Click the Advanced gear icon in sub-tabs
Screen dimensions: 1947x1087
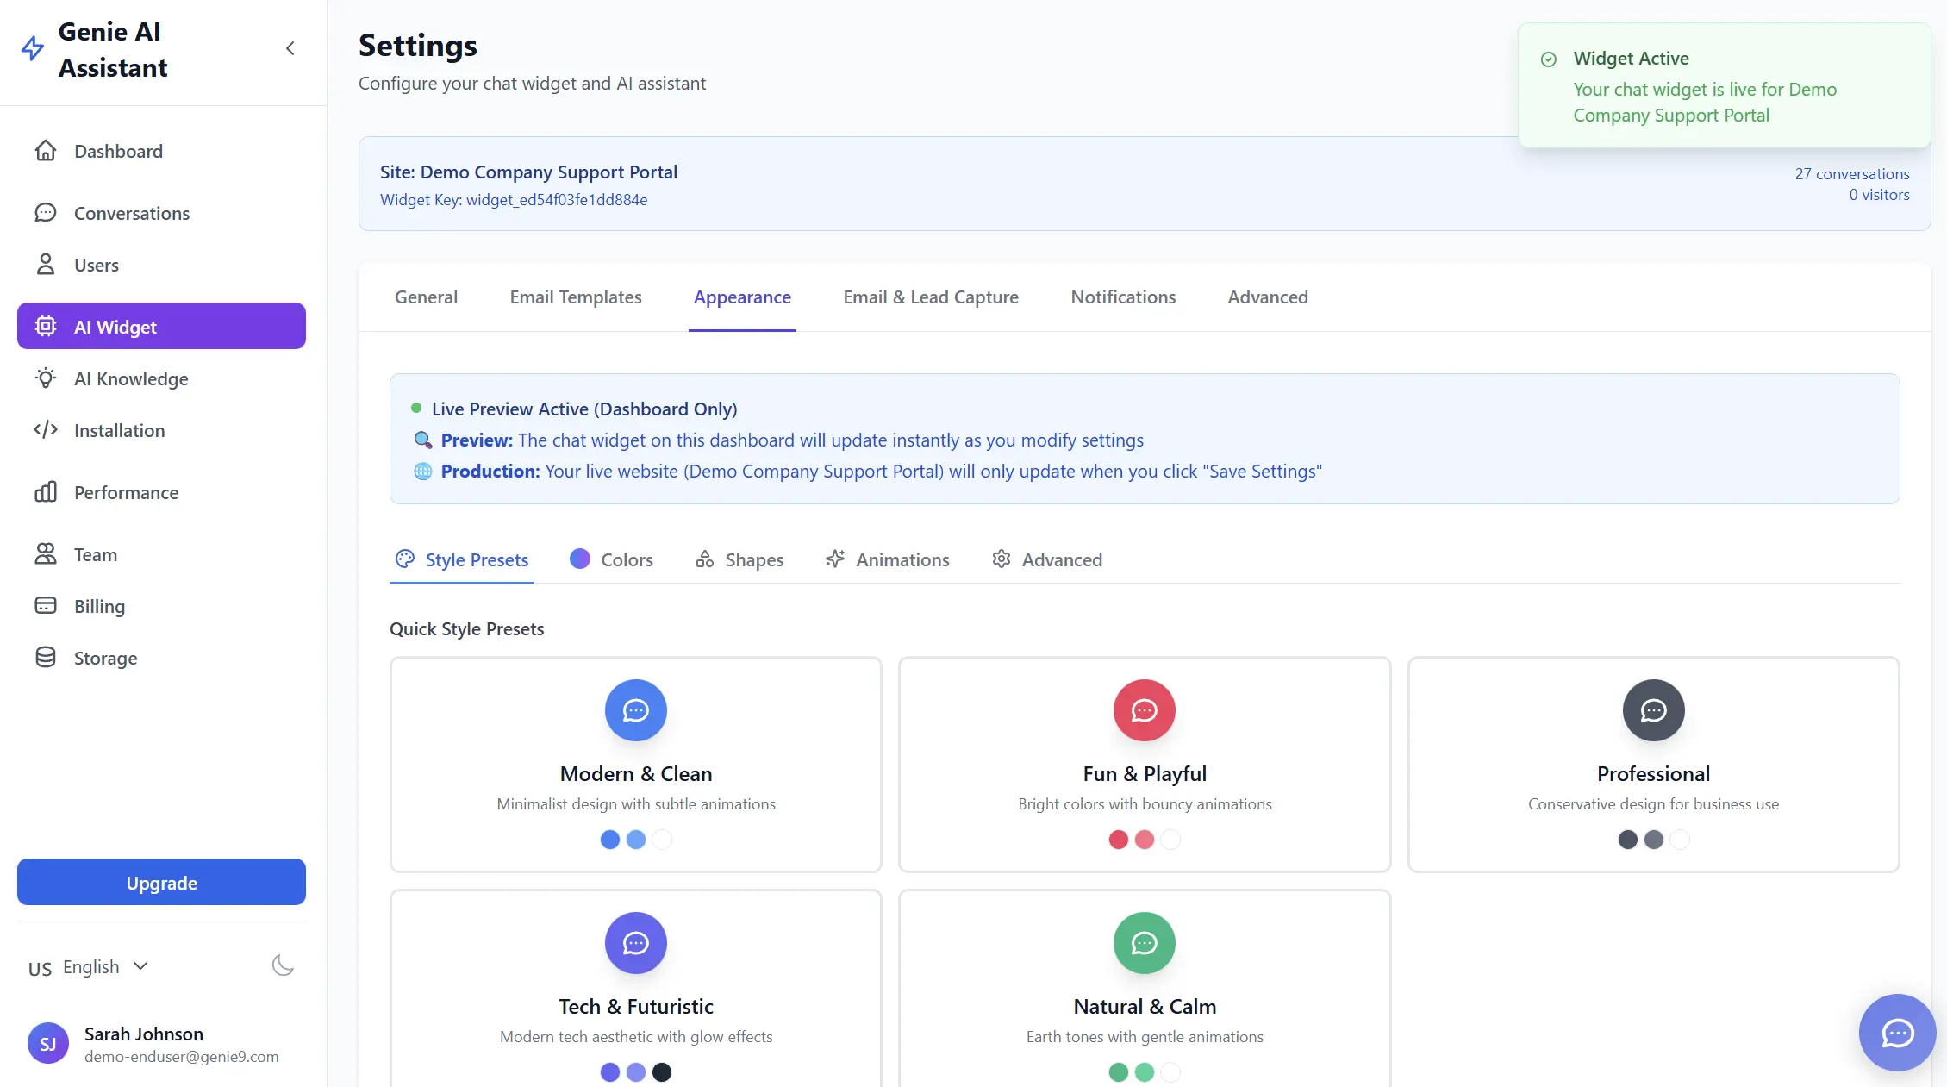pos(1002,559)
